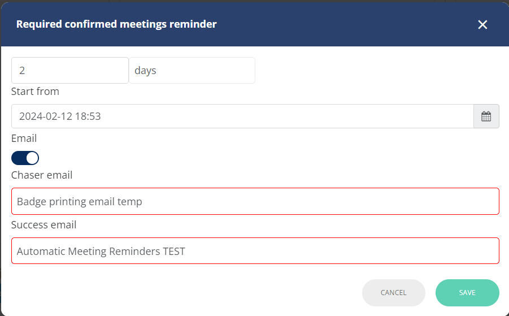509x316 pixels.
Task: Click the Chaser email label
Action: 42,175
